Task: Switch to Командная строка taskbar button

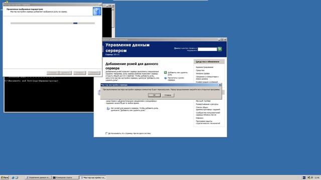Action: click(x=65, y=178)
